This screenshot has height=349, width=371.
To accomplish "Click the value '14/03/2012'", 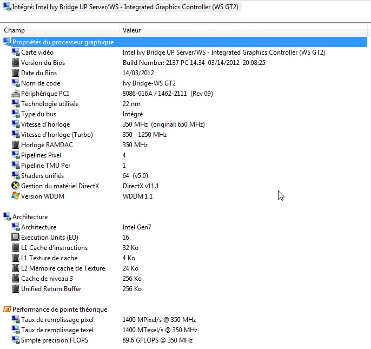I will point(138,73).
